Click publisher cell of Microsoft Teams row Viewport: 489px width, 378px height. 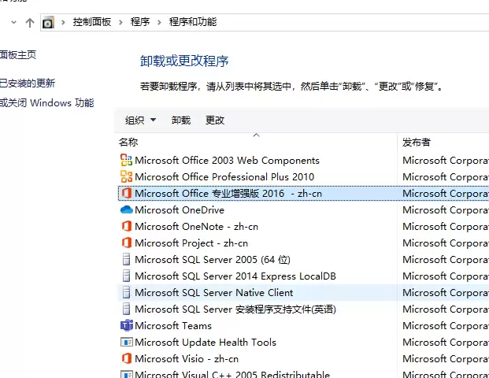tap(446, 325)
